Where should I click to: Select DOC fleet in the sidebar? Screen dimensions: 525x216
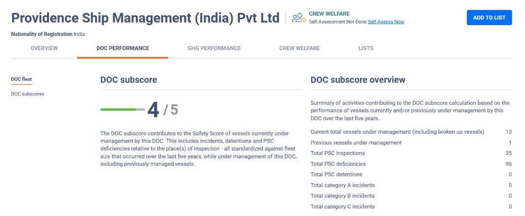coord(22,79)
